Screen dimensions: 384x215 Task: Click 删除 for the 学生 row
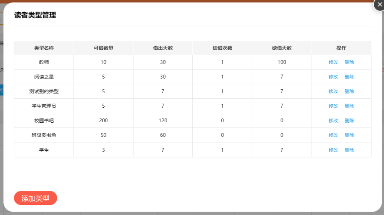(349, 150)
